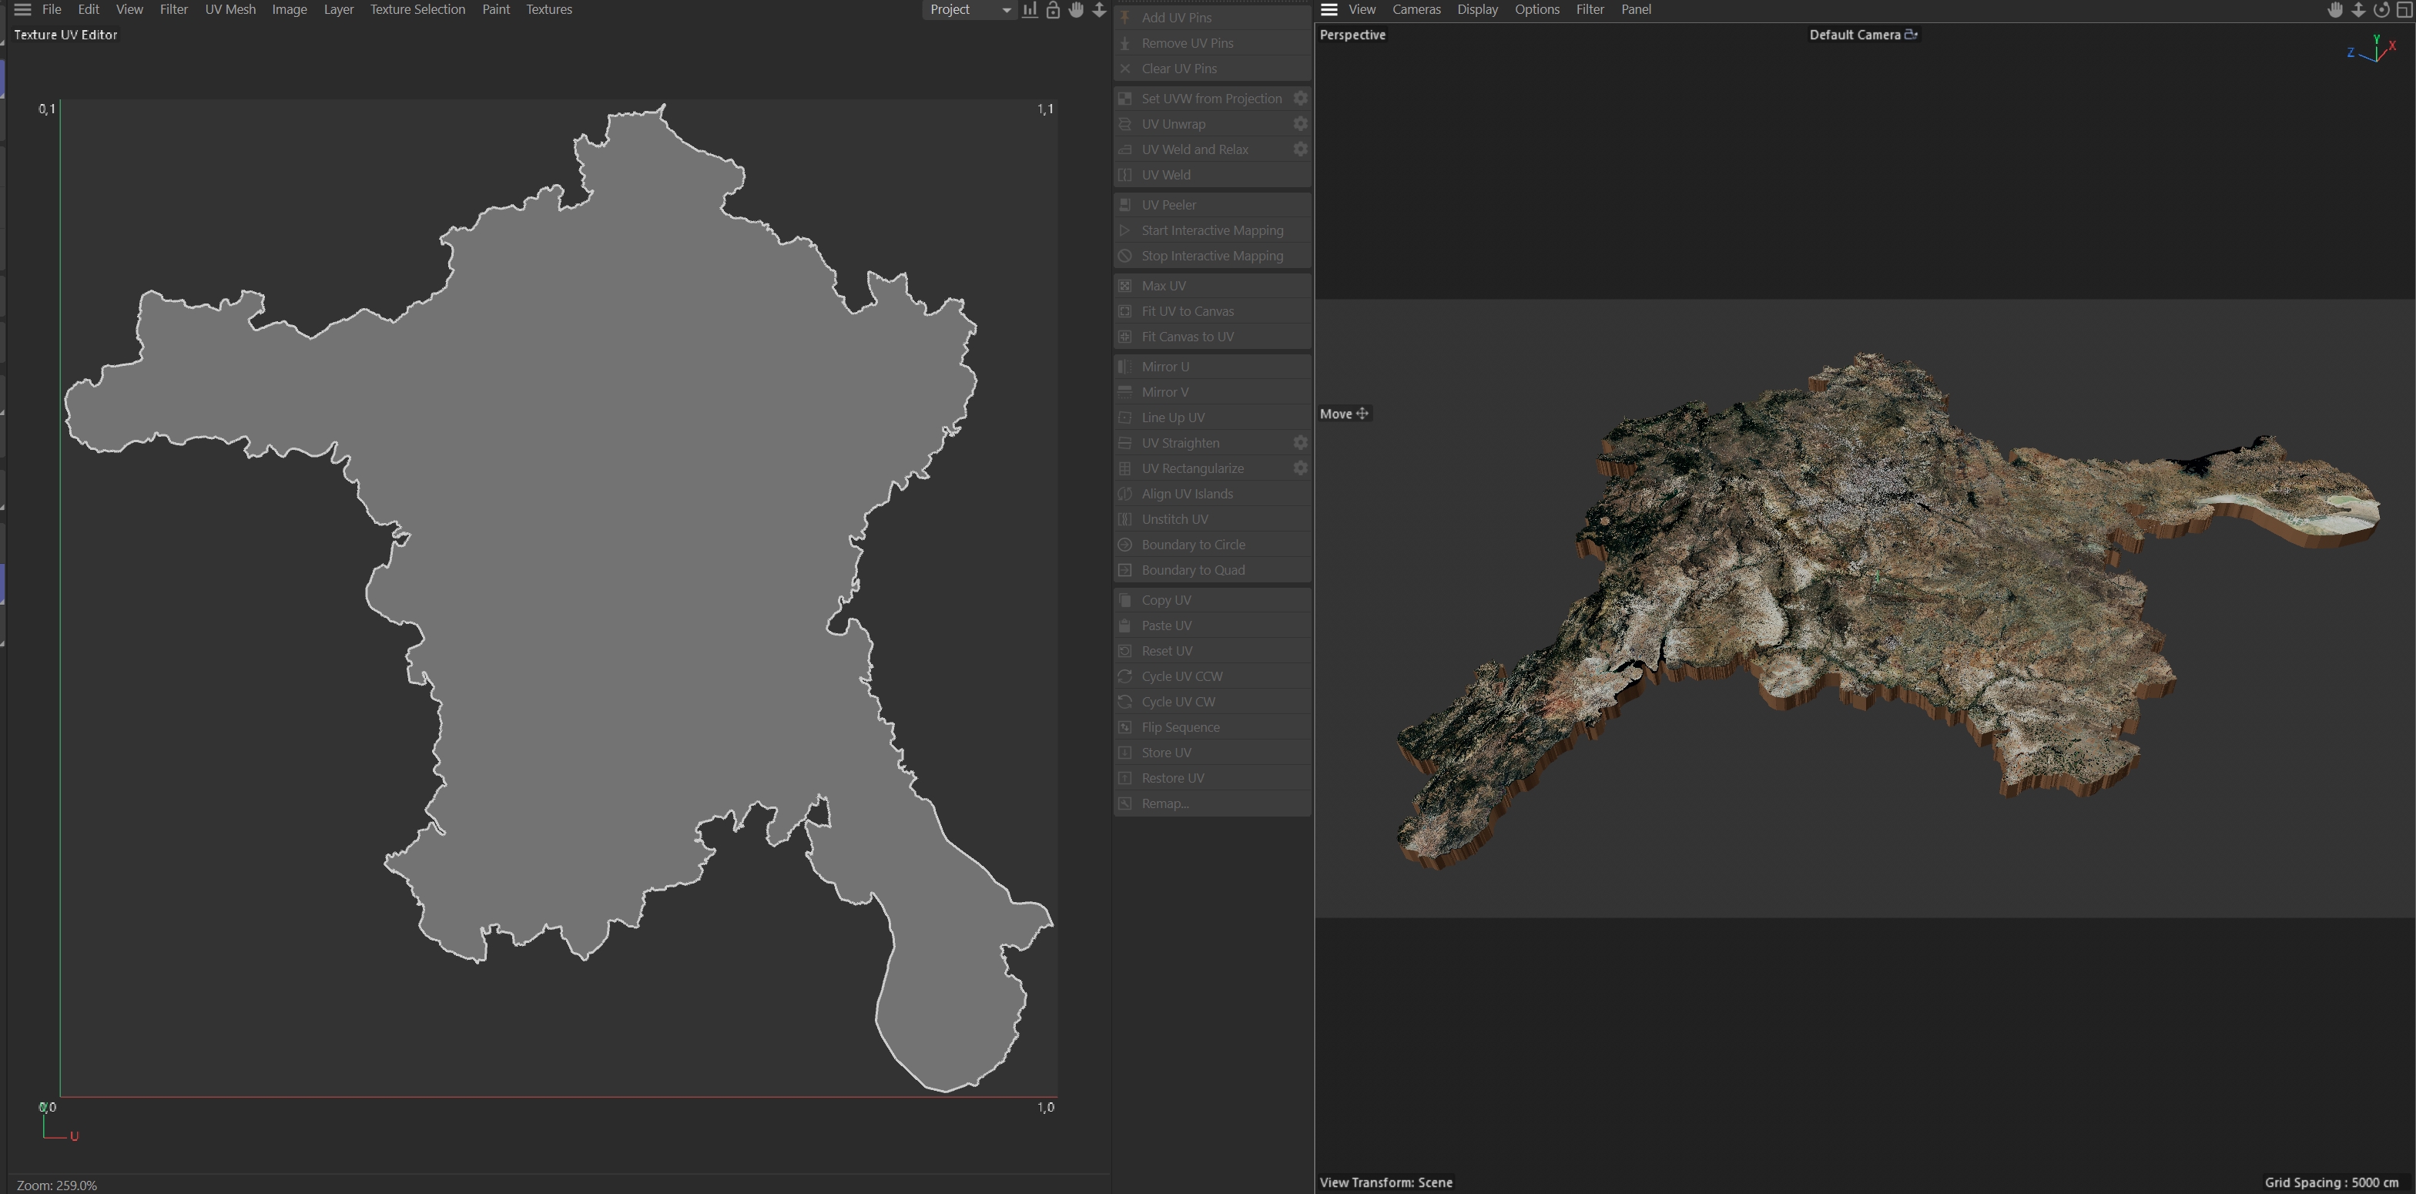Click the histogram bars icon beside Project
This screenshot has height=1194, width=2416.
1030,9
